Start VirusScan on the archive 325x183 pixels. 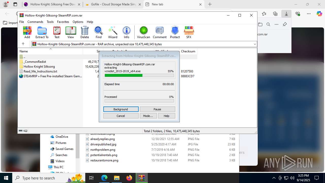pyautogui.click(x=143, y=32)
